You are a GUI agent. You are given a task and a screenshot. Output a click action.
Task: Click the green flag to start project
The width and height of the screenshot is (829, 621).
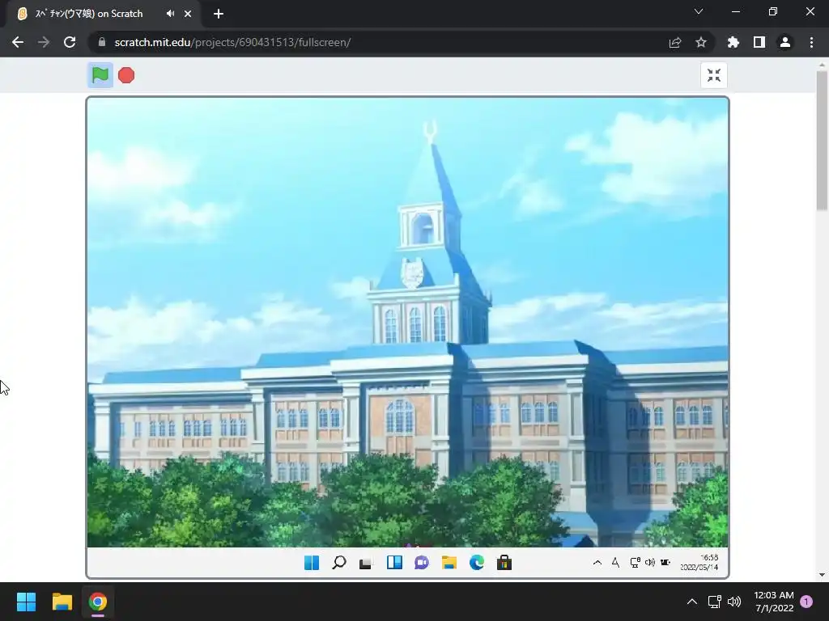point(100,75)
